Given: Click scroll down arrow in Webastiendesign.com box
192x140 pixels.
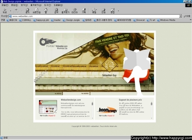Looking at the screenshot, I should 92,118.
